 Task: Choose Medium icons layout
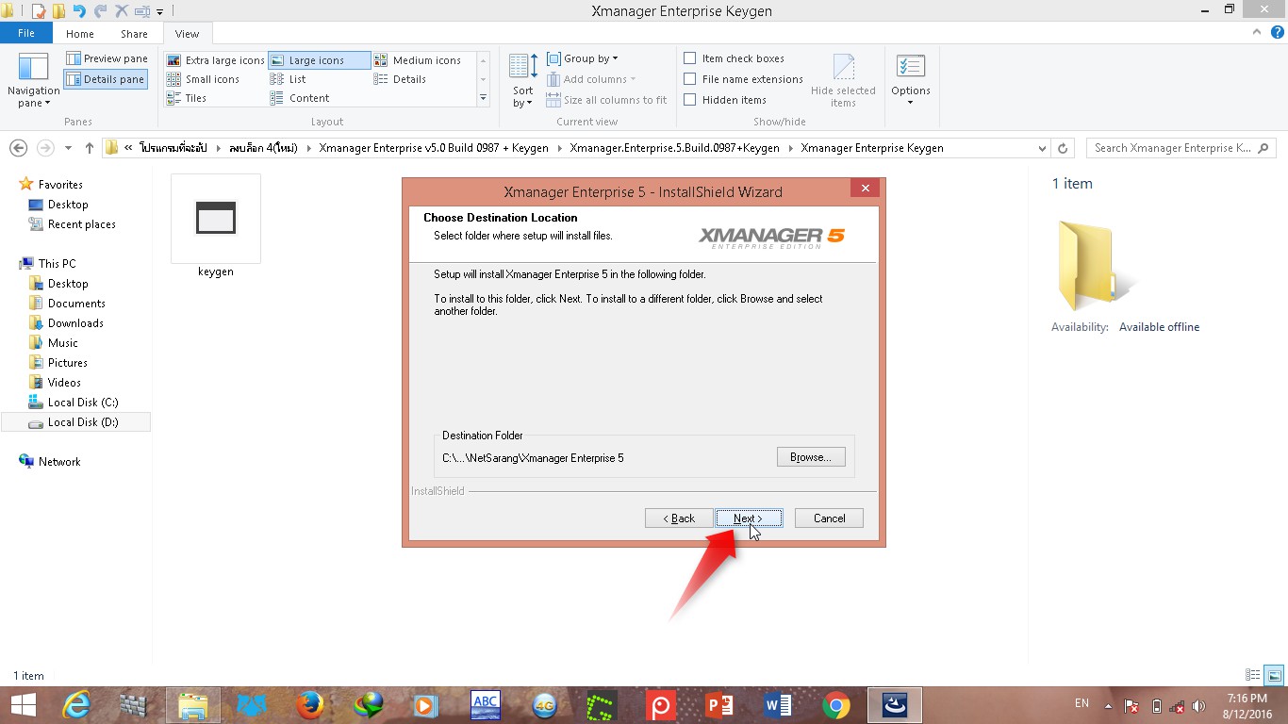(418, 60)
